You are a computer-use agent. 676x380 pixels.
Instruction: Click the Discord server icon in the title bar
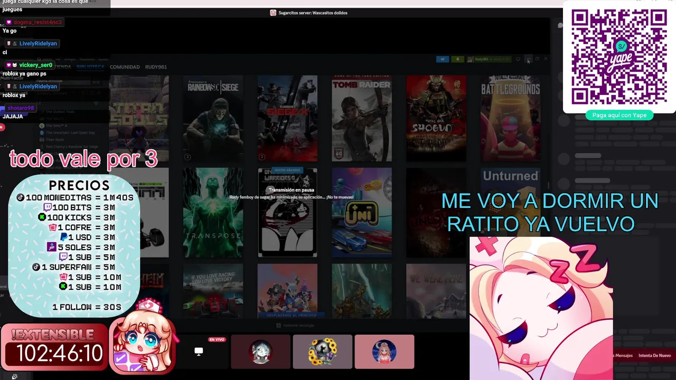[273, 13]
